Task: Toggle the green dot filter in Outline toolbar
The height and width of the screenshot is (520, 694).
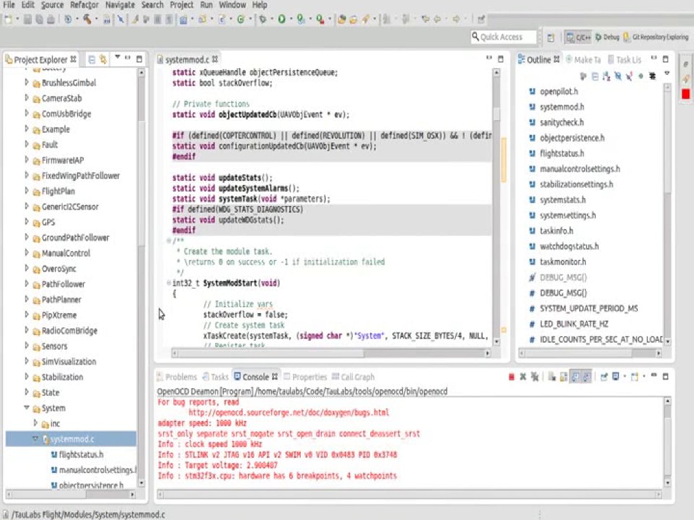Action: pyautogui.click(x=641, y=77)
